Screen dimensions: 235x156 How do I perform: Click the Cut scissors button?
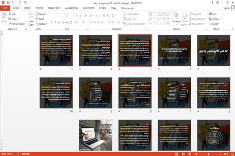point(12,14)
